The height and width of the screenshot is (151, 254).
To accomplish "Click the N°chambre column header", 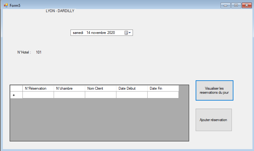I will pyautogui.click(x=69, y=88).
